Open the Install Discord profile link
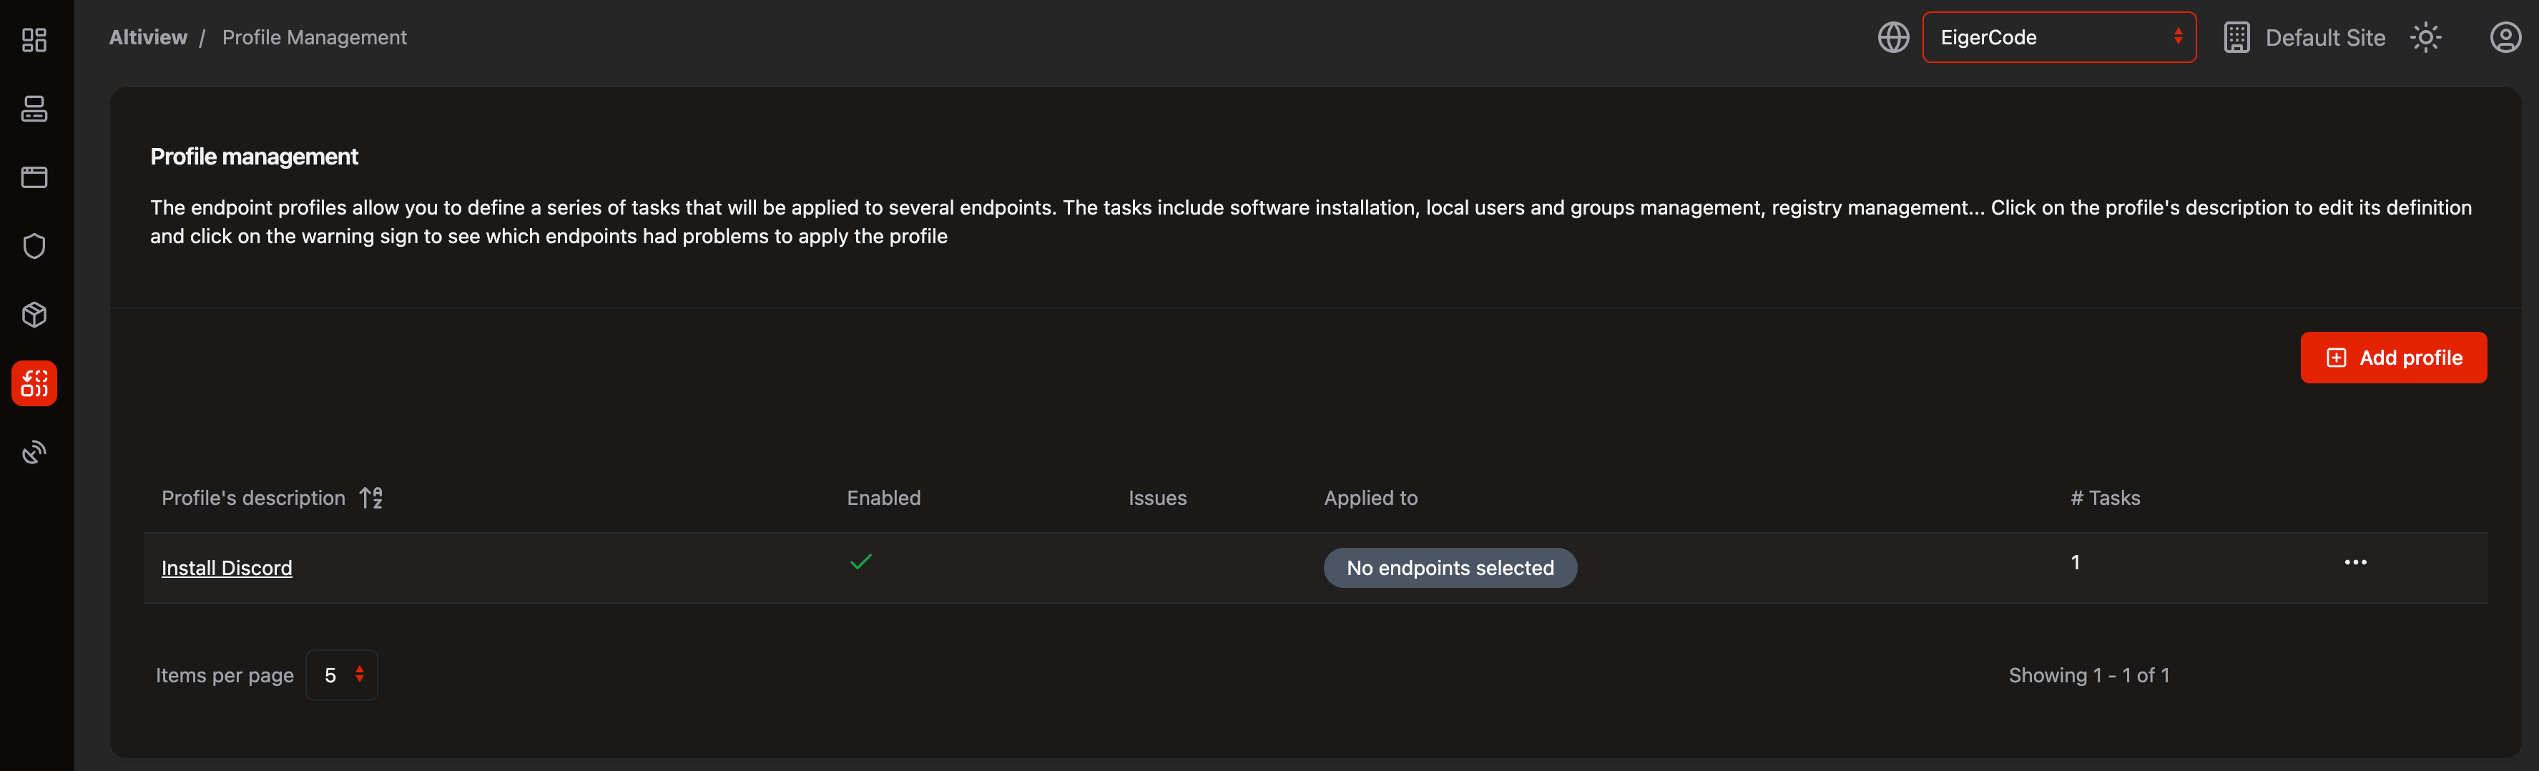The width and height of the screenshot is (2539, 771). [x=227, y=568]
